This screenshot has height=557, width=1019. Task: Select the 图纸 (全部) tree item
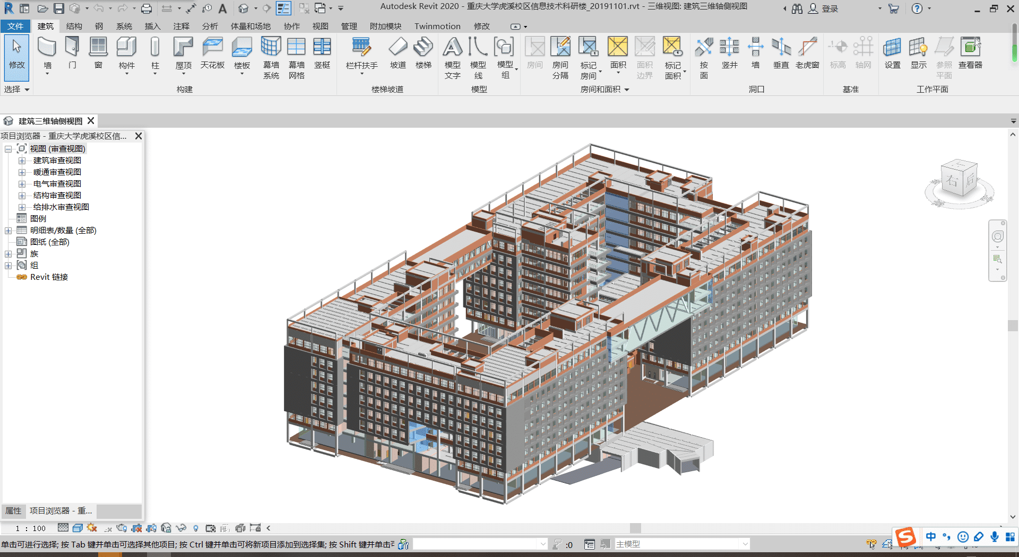[x=50, y=242]
